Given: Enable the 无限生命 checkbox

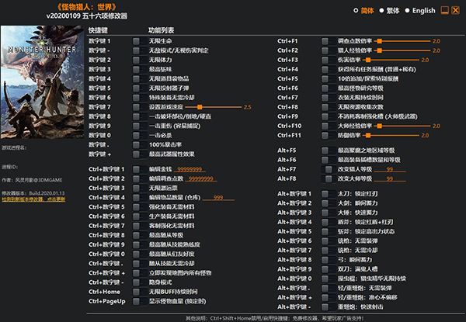Looking at the screenshot, I should [137, 40].
